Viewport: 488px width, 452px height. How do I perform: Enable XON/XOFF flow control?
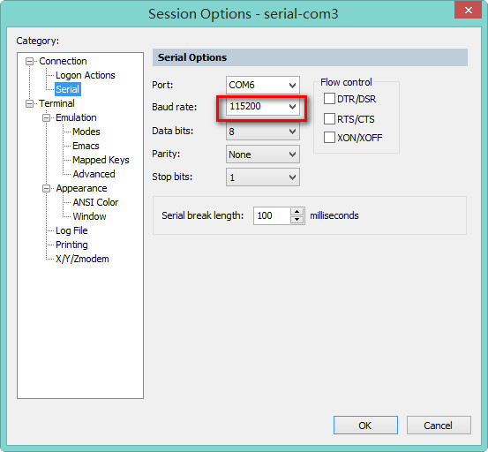click(329, 138)
